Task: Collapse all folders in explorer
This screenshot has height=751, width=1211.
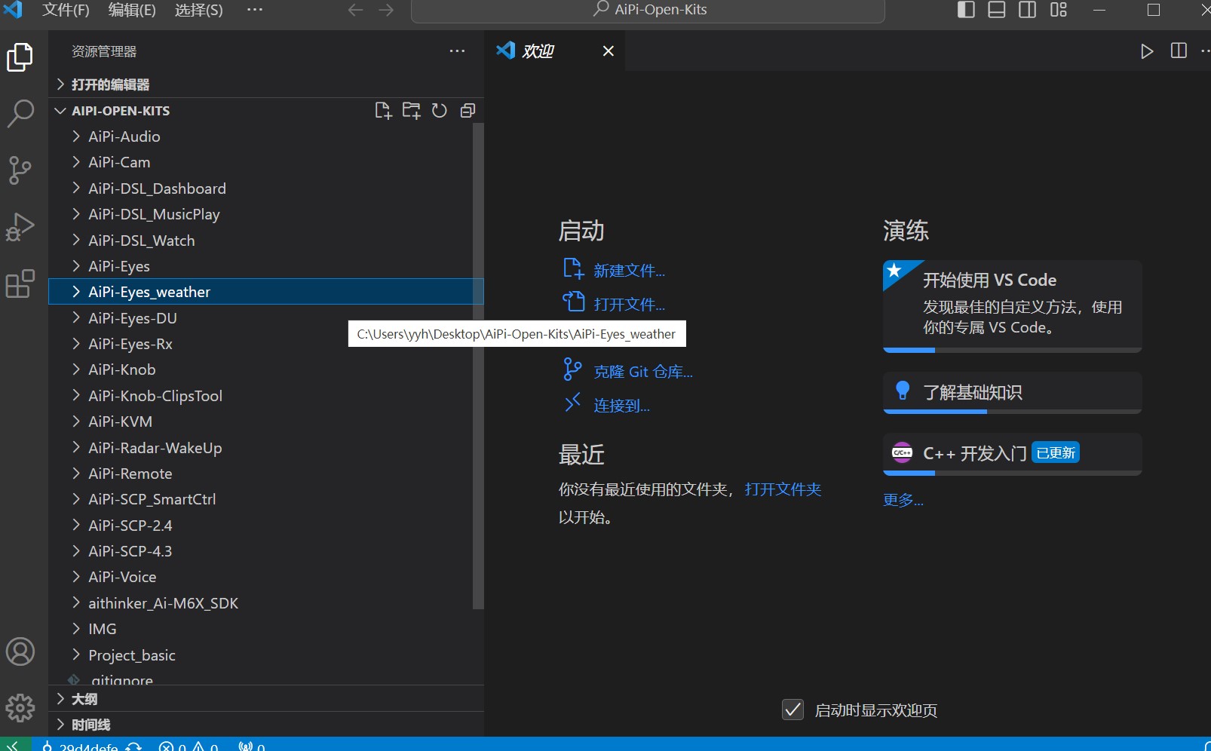Action: pos(468,111)
